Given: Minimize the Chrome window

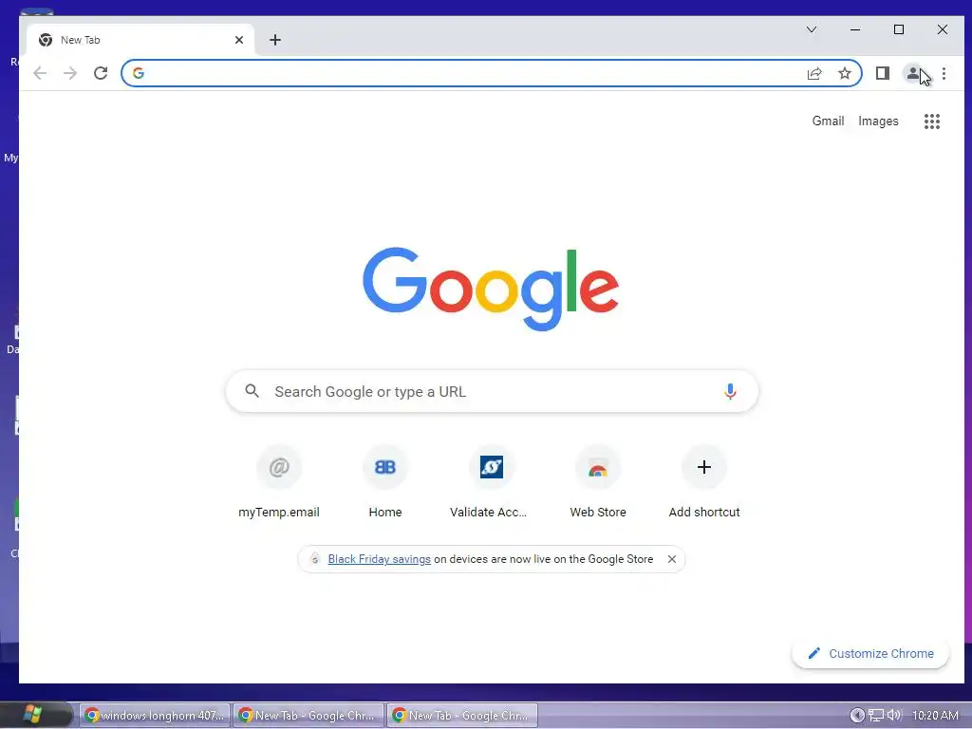Looking at the screenshot, I should coord(855,29).
